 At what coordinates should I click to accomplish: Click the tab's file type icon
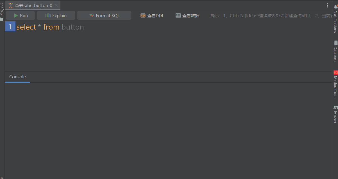(11, 5)
